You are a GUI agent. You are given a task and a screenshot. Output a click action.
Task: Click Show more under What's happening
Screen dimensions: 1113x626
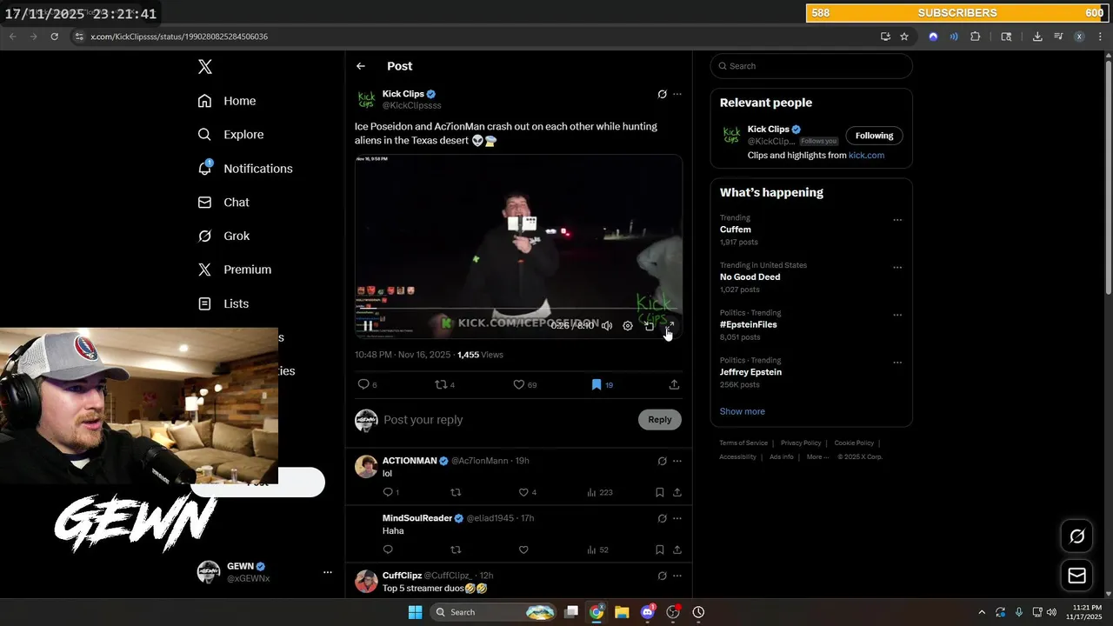click(x=742, y=411)
